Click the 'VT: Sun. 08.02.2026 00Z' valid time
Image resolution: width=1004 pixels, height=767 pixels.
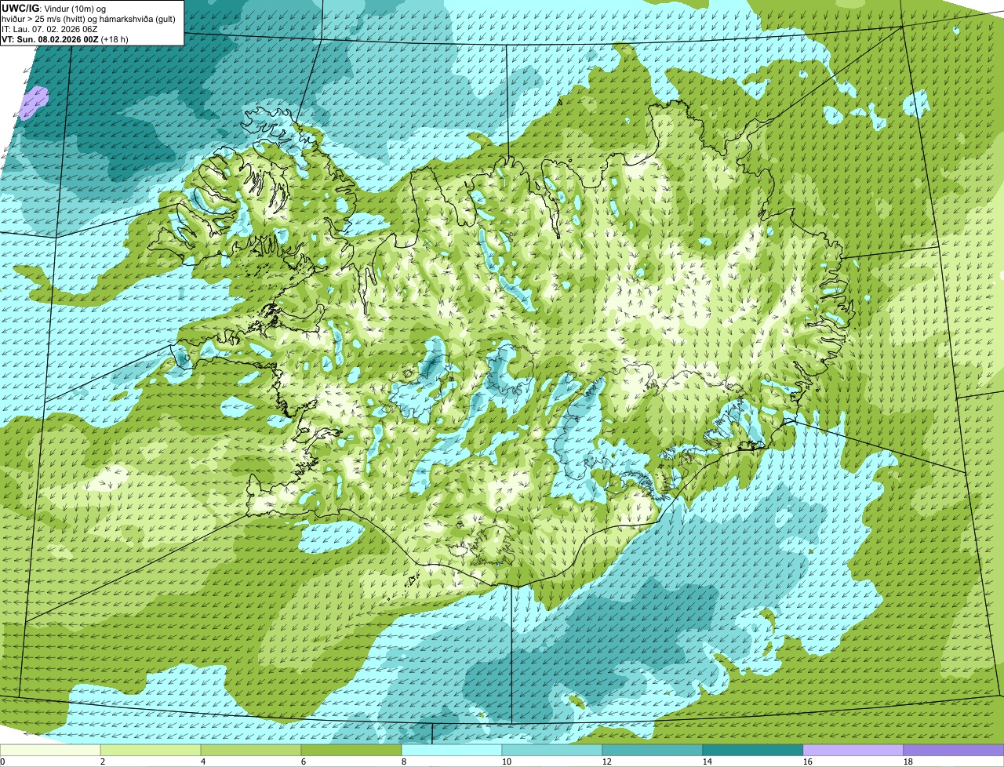click(51, 38)
